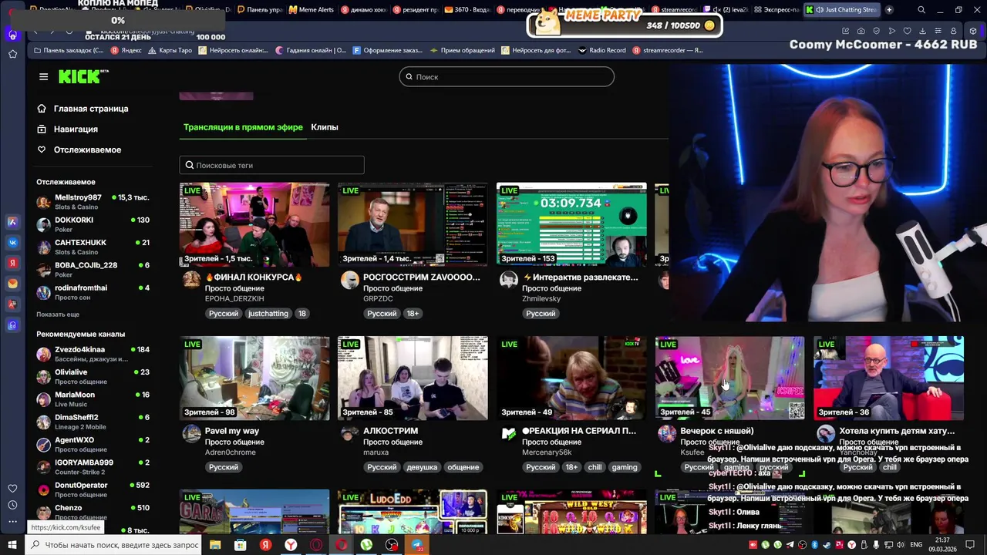Open IGORYAMBA999 recommended channel

point(93,466)
